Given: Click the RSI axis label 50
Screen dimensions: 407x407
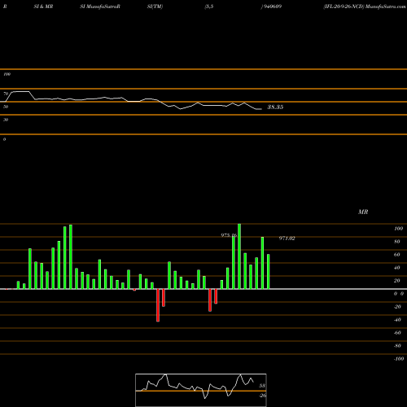Looking at the screenshot, I should [x=6, y=107].
